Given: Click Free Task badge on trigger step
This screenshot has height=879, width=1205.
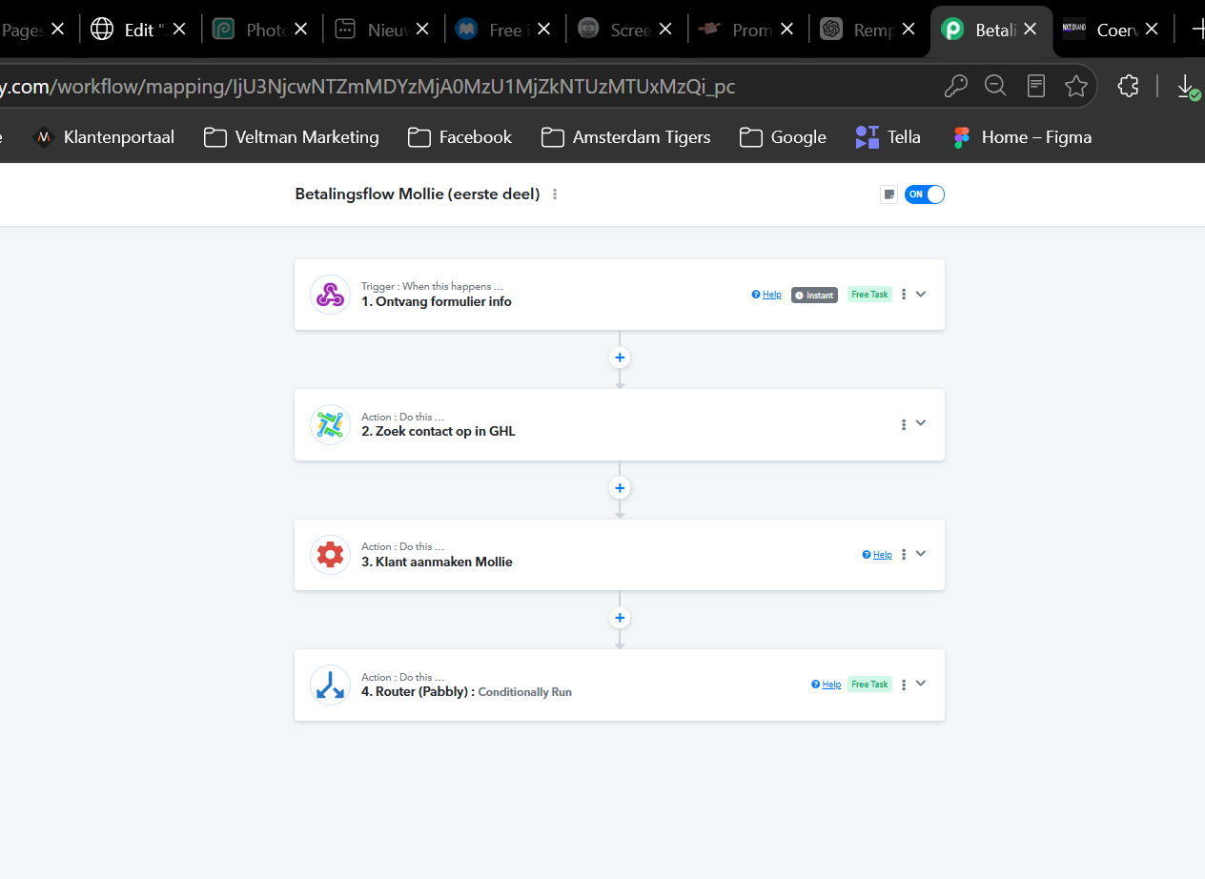Looking at the screenshot, I should pos(869,295).
